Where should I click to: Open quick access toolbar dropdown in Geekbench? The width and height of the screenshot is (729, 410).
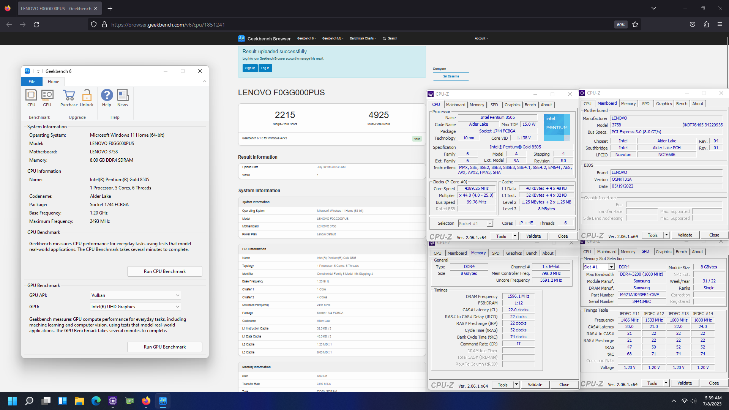tap(38, 71)
